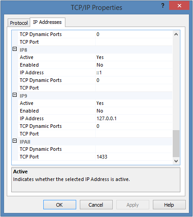Click the scroll down arrow
The width and height of the screenshot is (193, 217).
176,161
